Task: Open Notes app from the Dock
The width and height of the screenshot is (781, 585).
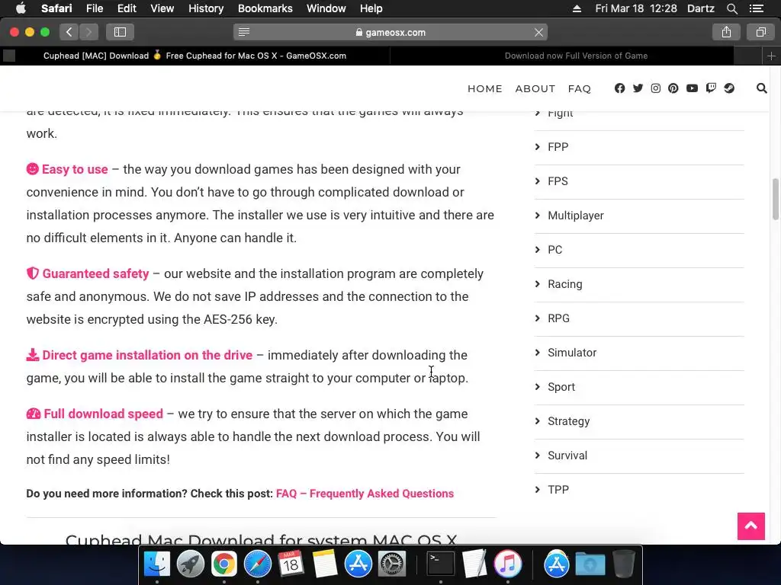Action: coord(325,564)
